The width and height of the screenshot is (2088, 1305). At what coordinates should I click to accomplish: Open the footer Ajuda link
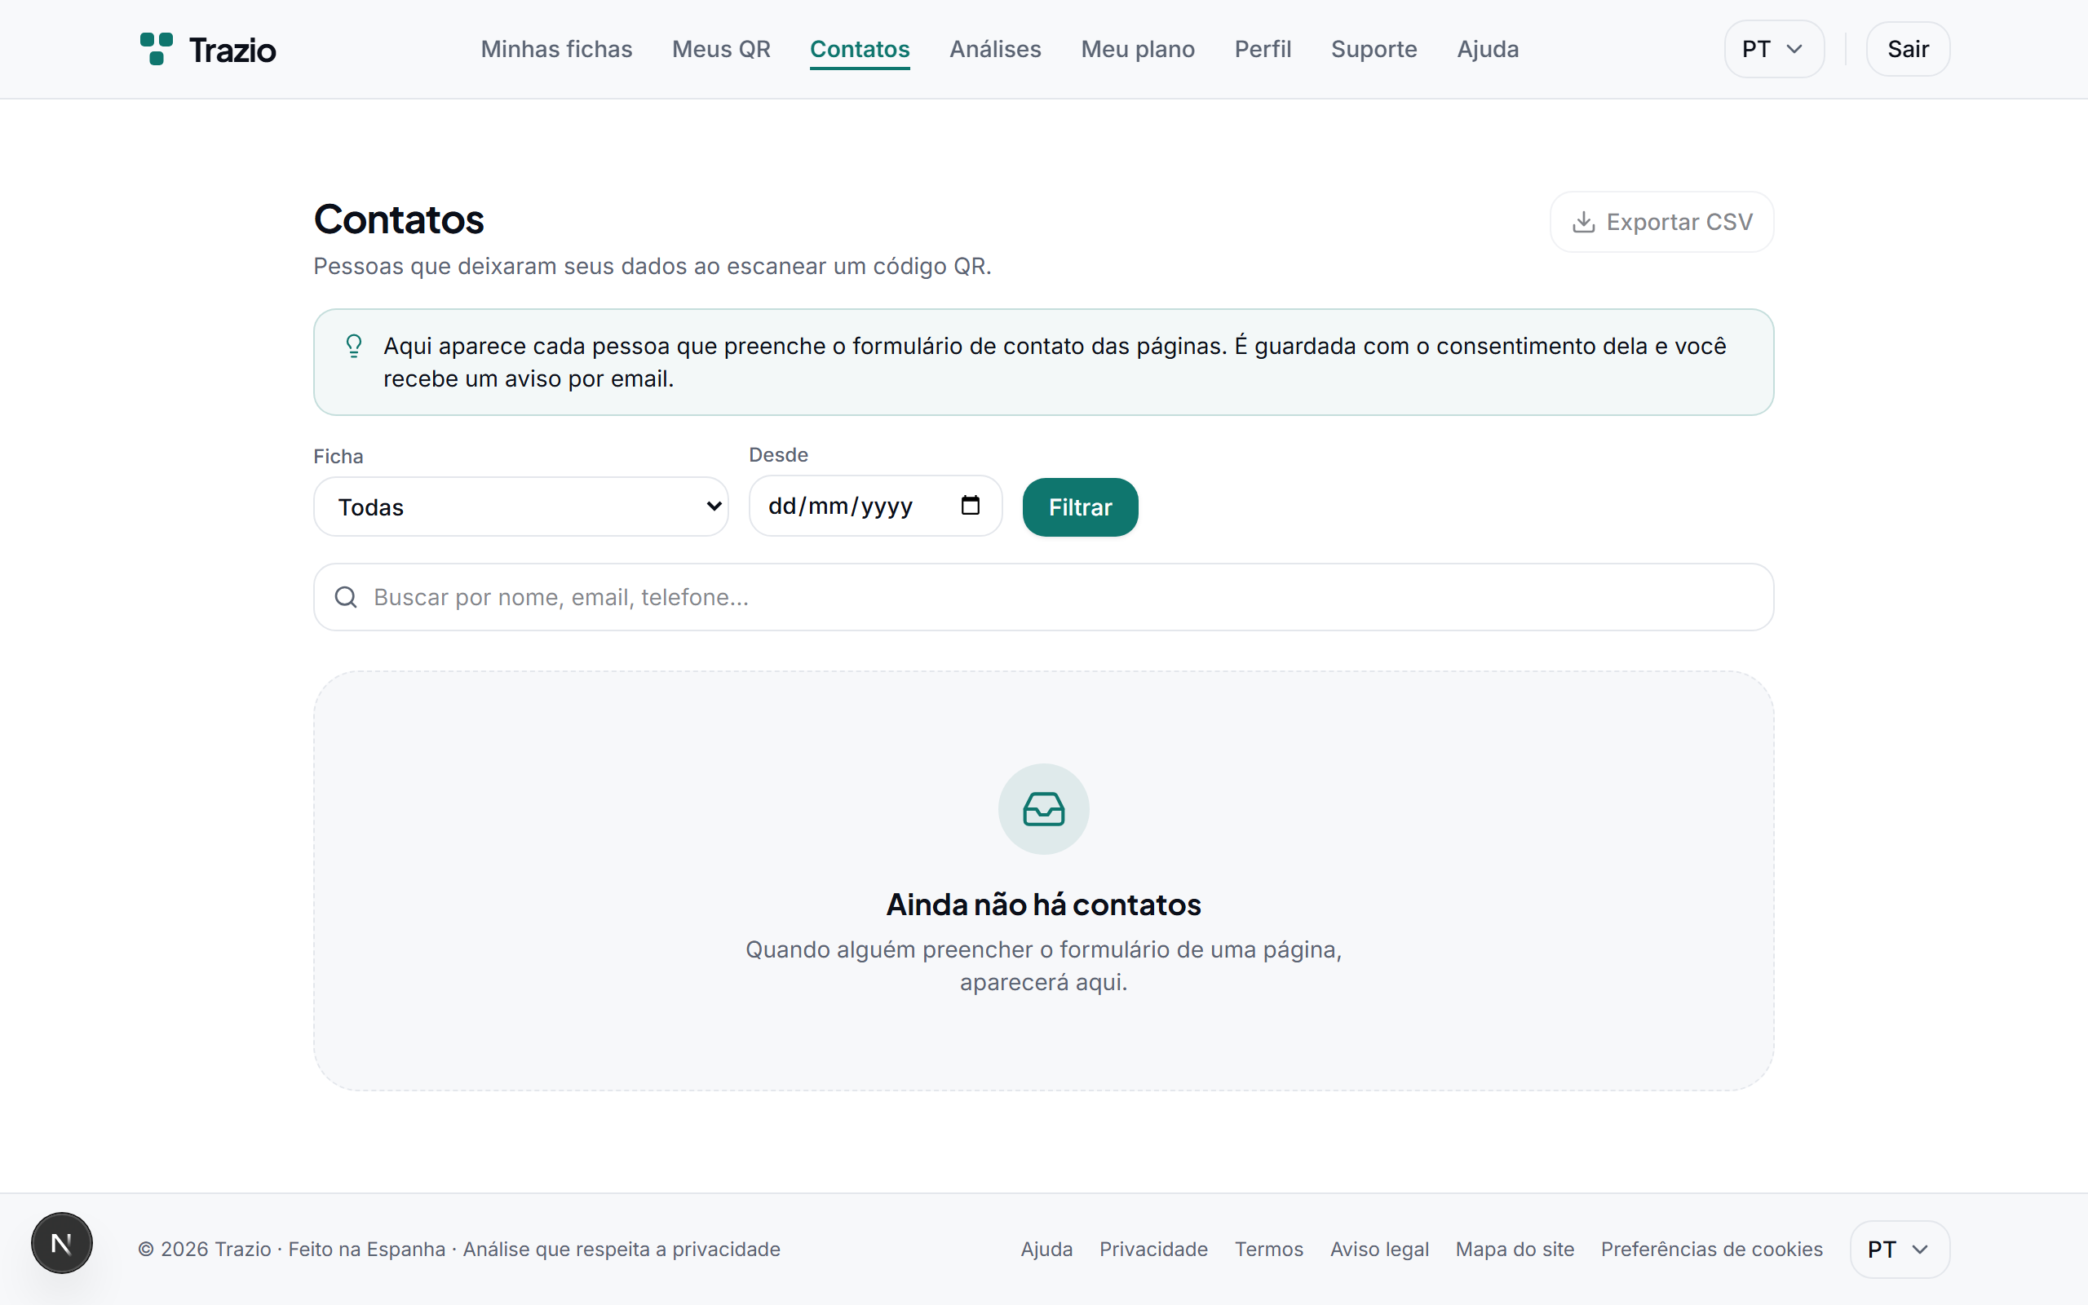[1046, 1249]
